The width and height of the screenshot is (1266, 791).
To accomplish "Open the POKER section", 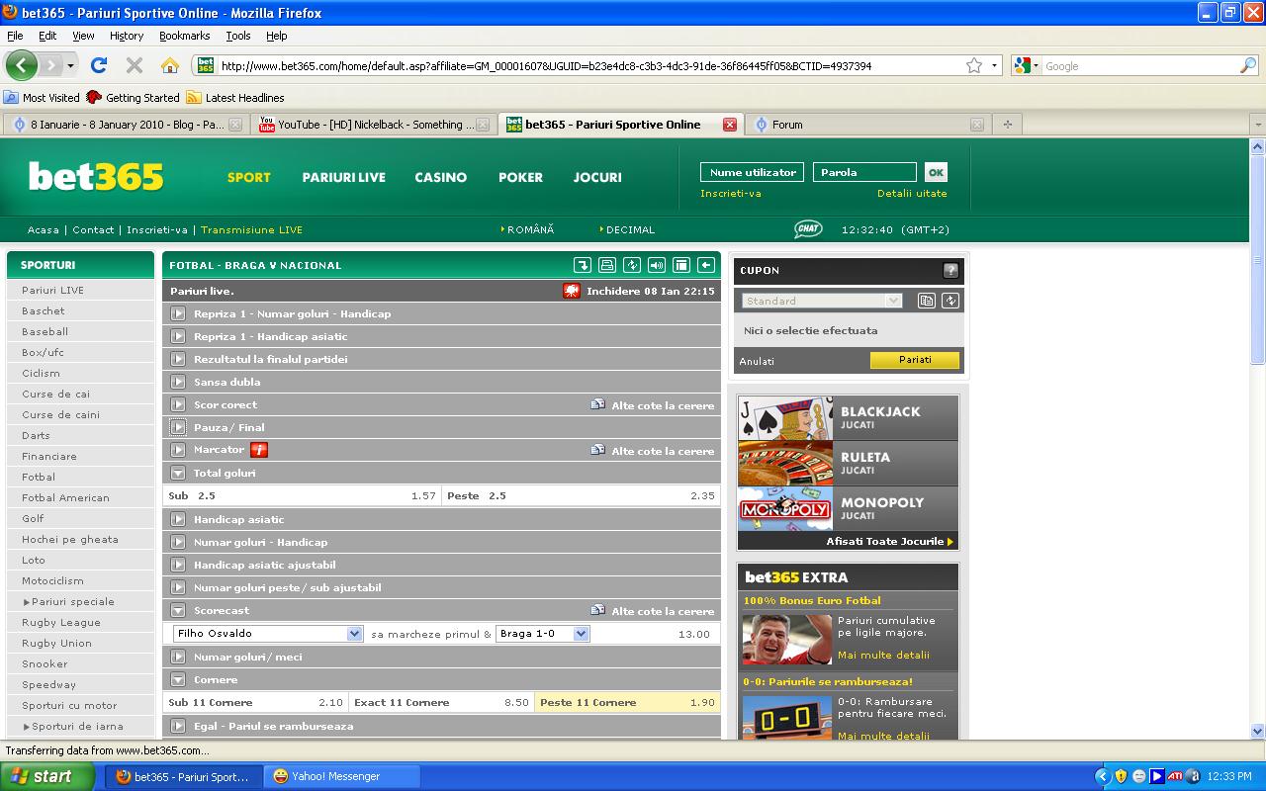I will pyautogui.click(x=521, y=177).
